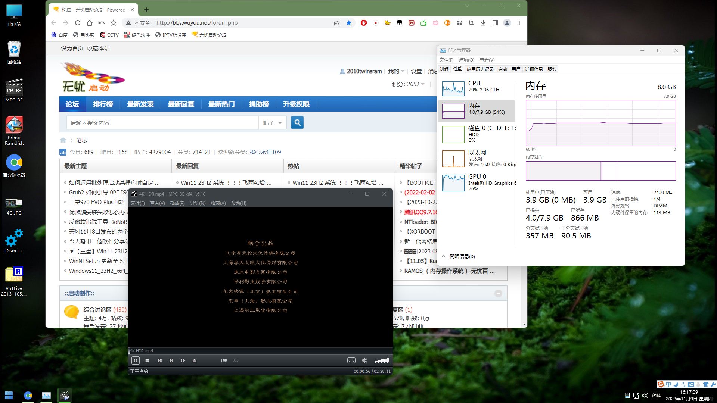717x403 pixels.
Task: Open 回收站 desktop icon
Action: click(14, 53)
